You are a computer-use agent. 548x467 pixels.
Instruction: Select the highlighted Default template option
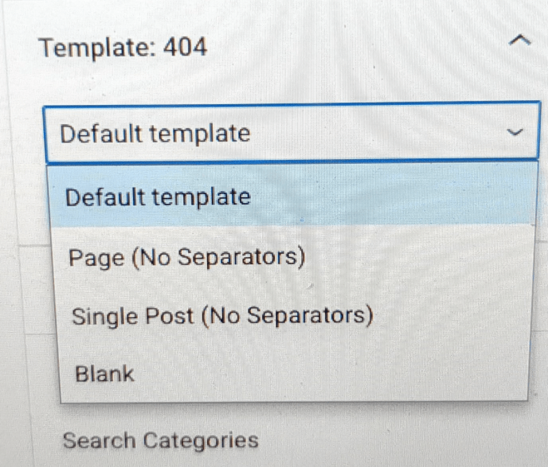[158, 197]
